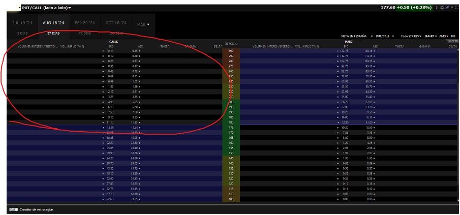The height and width of the screenshot is (215, 460).
Task: Click the maximize panel icon at top right
Action: click(456, 8)
